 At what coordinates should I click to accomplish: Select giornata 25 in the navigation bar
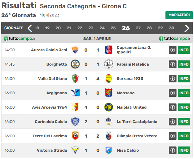[113, 28]
